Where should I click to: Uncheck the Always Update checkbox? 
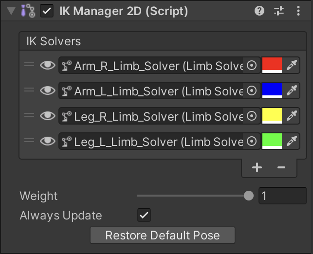[x=144, y=215]
